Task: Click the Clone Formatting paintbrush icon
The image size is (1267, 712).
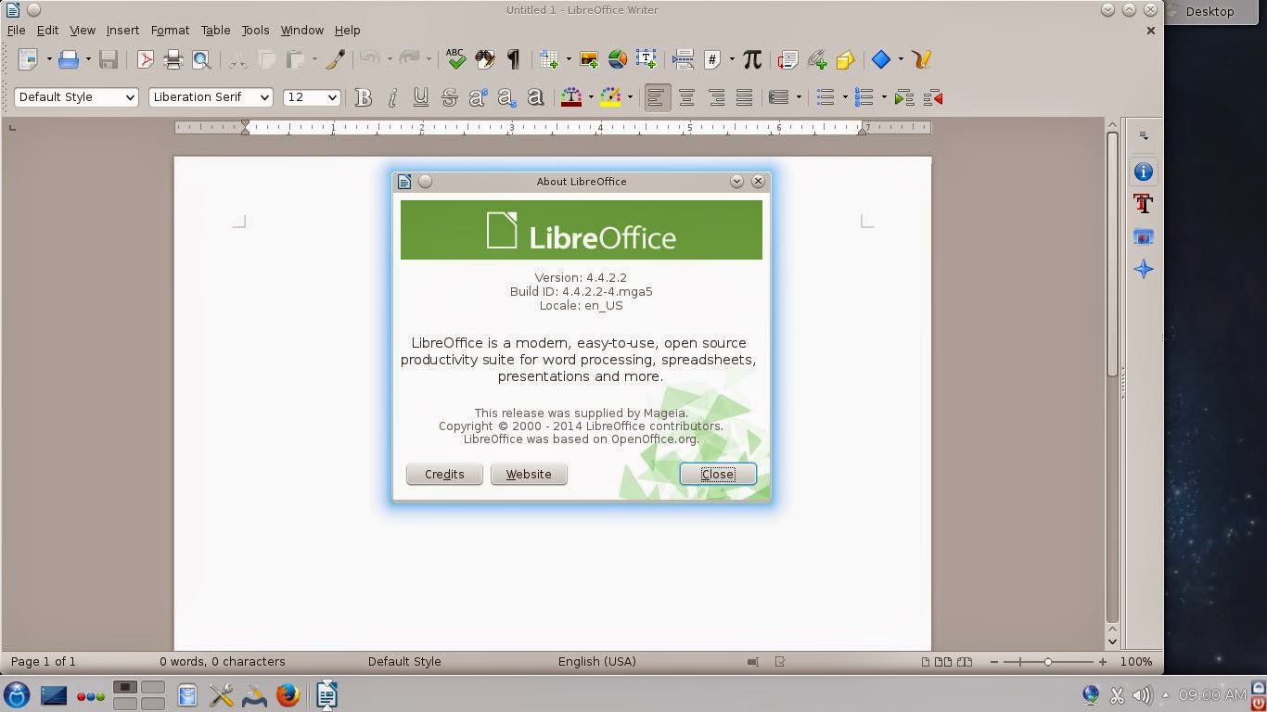Action: [336, 59]
